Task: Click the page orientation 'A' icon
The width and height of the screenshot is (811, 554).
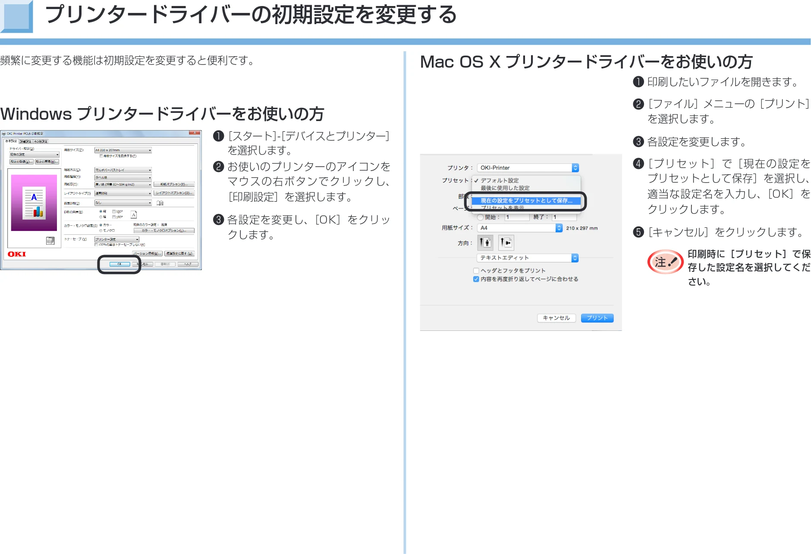Action: 134,215
